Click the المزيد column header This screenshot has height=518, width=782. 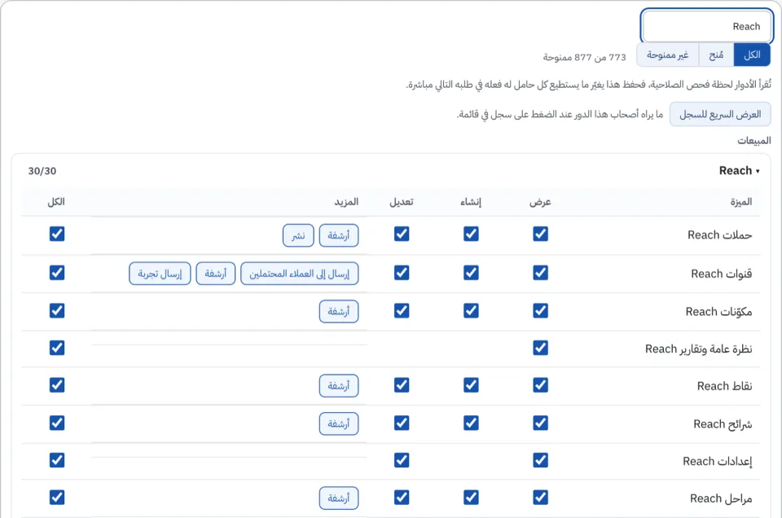[346, 202]
